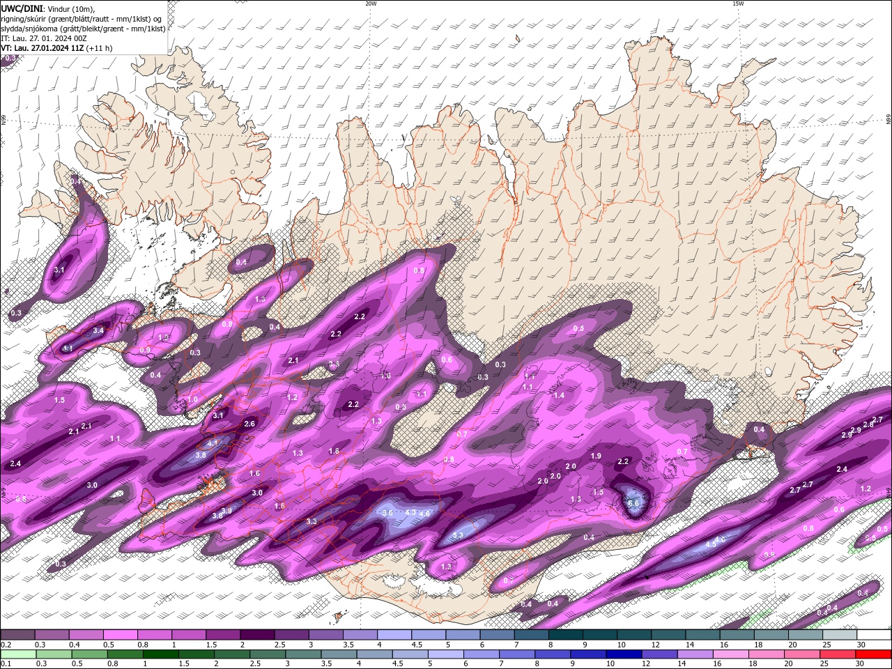Click the 5.3 precipitation value on the map
This screenshot has width=892, height=669.
tap(458, 535)
